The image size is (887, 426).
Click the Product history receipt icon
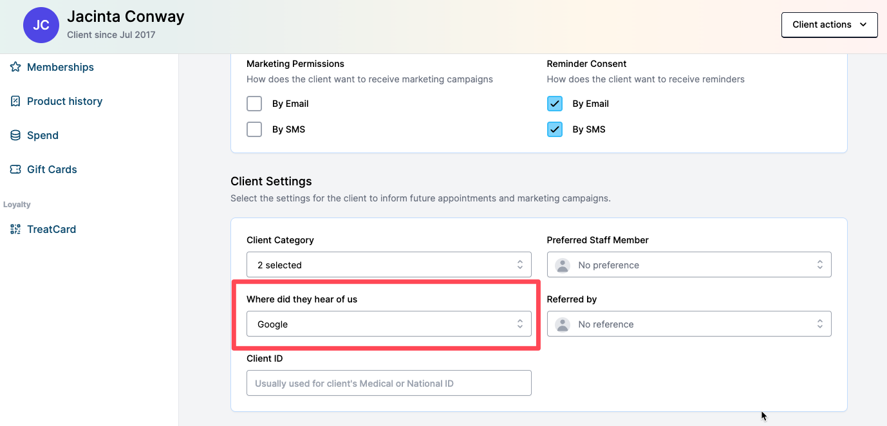click(15, 101)
